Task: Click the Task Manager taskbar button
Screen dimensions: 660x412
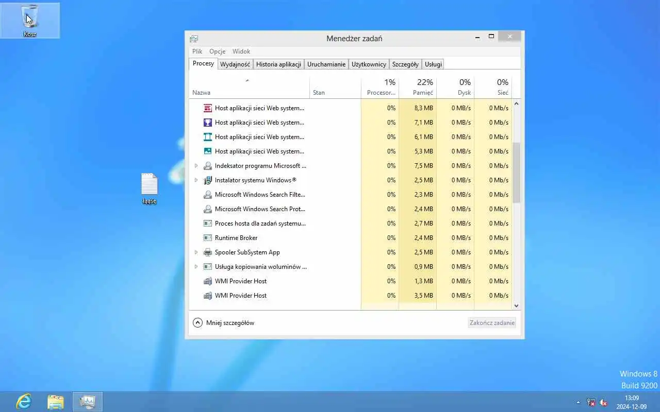Action: 88,402
